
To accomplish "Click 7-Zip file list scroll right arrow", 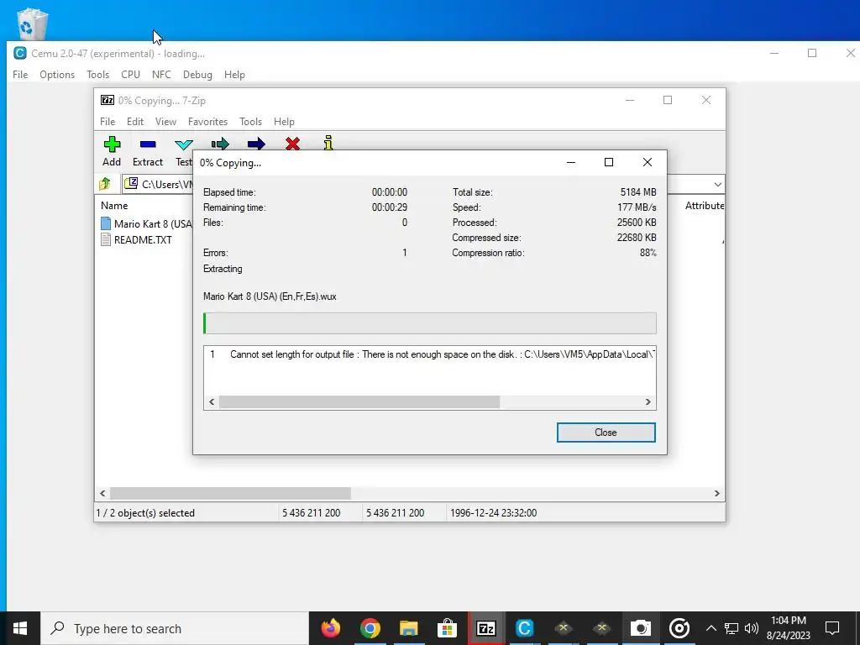I will [717, 494].
